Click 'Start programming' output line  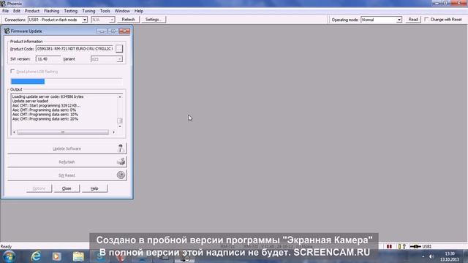(x=46, y=105)
